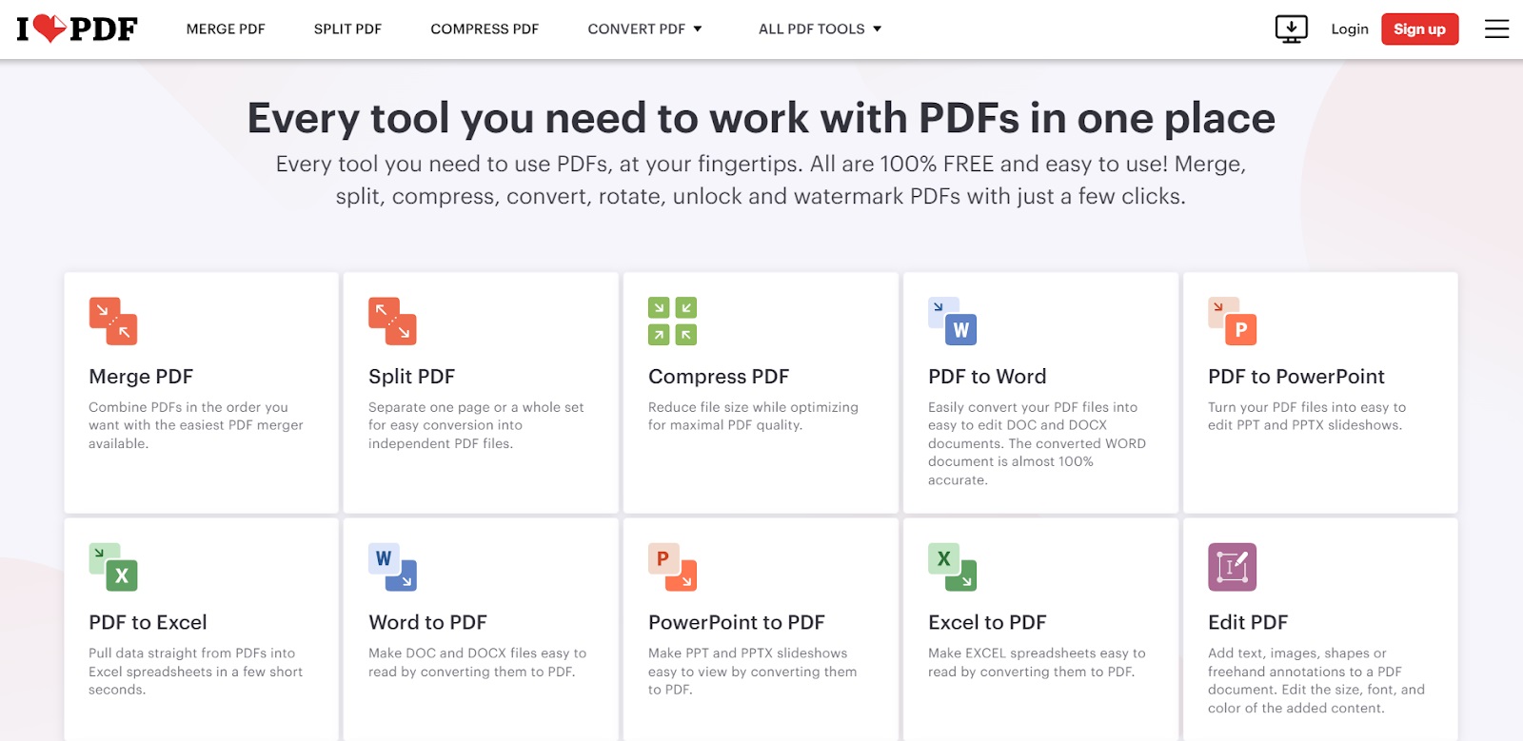Open the green Compress PDF icon
This screenshot has height=741, width=1523.
[672, 321]
